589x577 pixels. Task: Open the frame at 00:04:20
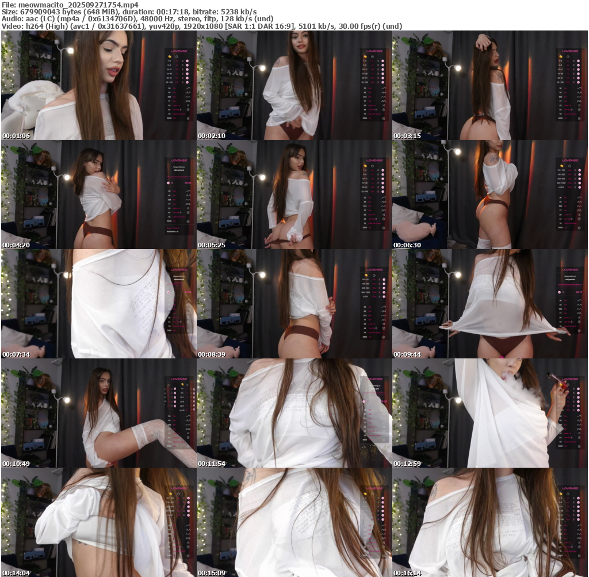pyautogui.click(x=98, y=194)
